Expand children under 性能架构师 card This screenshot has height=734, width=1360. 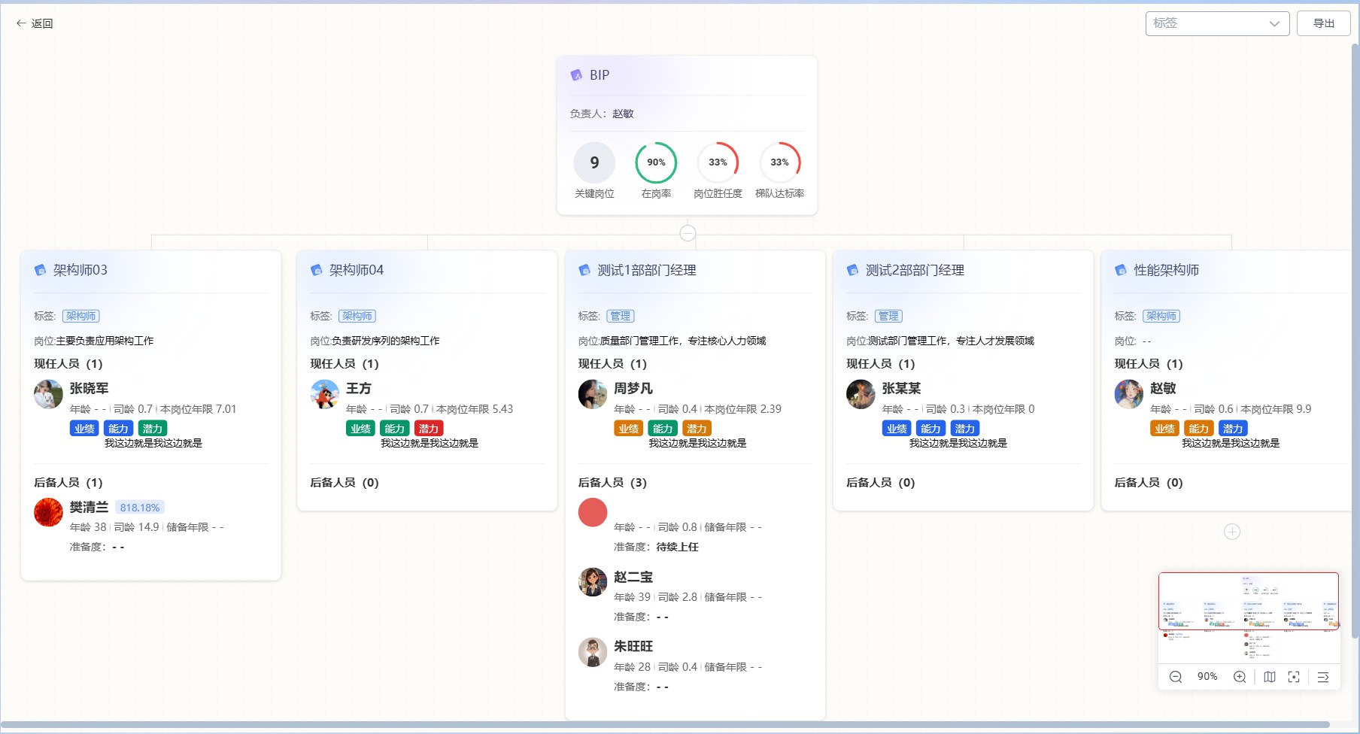click(1232, 532)
